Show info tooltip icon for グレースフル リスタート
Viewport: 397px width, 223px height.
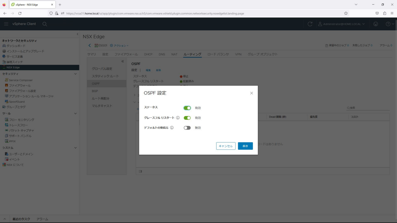coord(178,118)
